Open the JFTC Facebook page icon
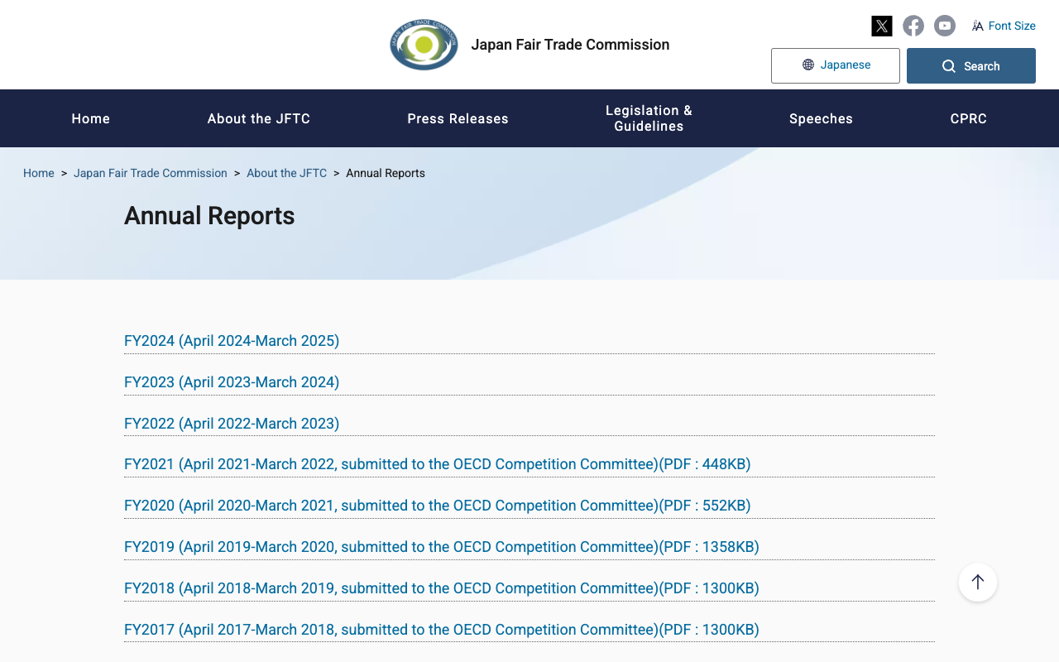This screenshot has width=1059, height=662. [913, 26]
